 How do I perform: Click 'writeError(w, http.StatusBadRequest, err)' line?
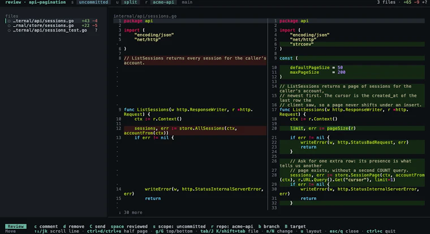point(352,142)
